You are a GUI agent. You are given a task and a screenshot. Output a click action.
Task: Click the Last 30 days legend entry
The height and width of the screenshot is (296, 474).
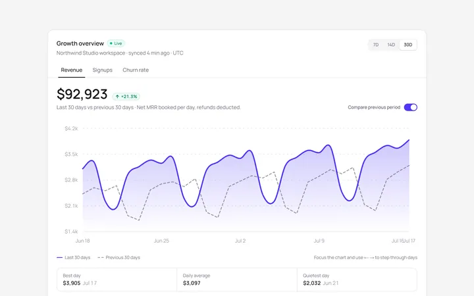pyautogui.click(x=74, y=258)
